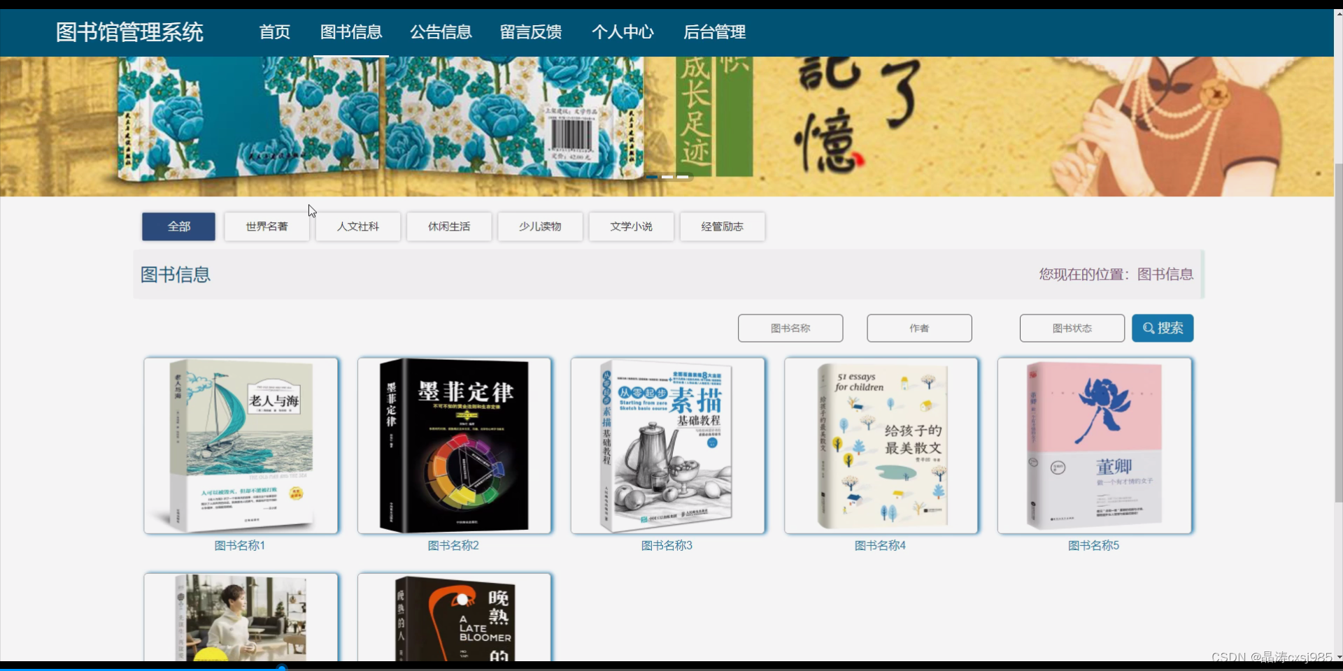Open the 老人与海 book cover thumbnail
The height and width of the screenshot is (671, 1343).
click(x=241, y=445)
